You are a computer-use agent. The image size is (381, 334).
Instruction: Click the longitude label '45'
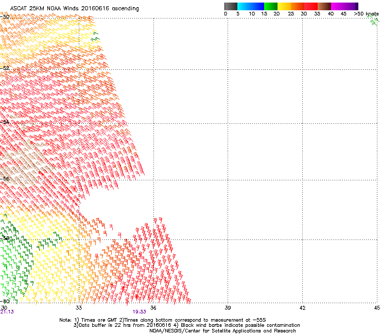(x=377, y=308)
